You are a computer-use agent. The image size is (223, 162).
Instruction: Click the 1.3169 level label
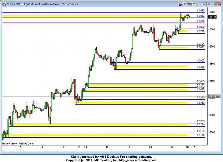coord(201,136)
